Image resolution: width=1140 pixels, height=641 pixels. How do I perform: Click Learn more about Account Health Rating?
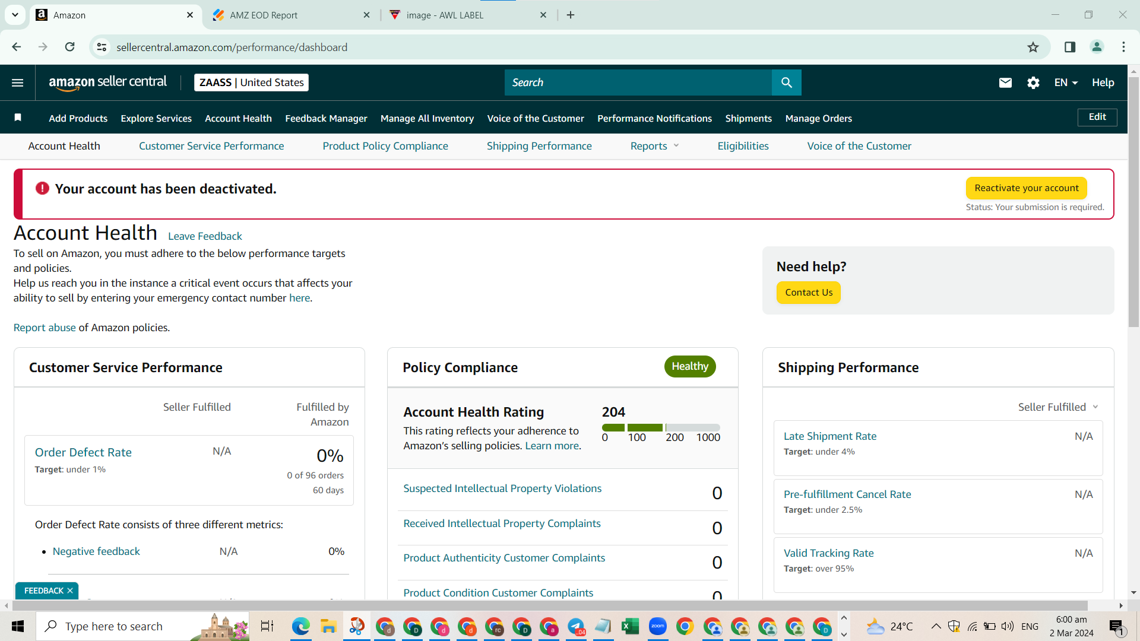(x=552, y=446)
